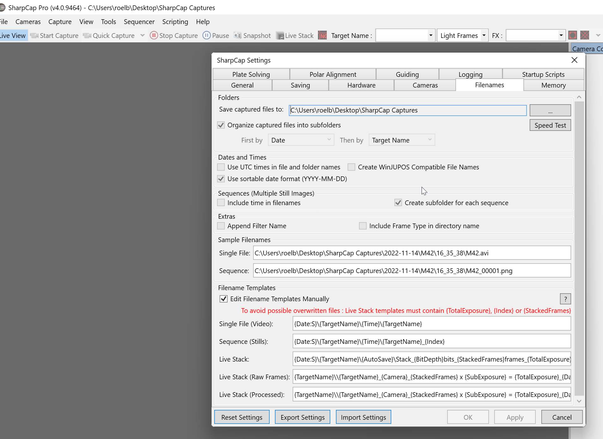Switch to the Hardware tab

pos(361,85)
